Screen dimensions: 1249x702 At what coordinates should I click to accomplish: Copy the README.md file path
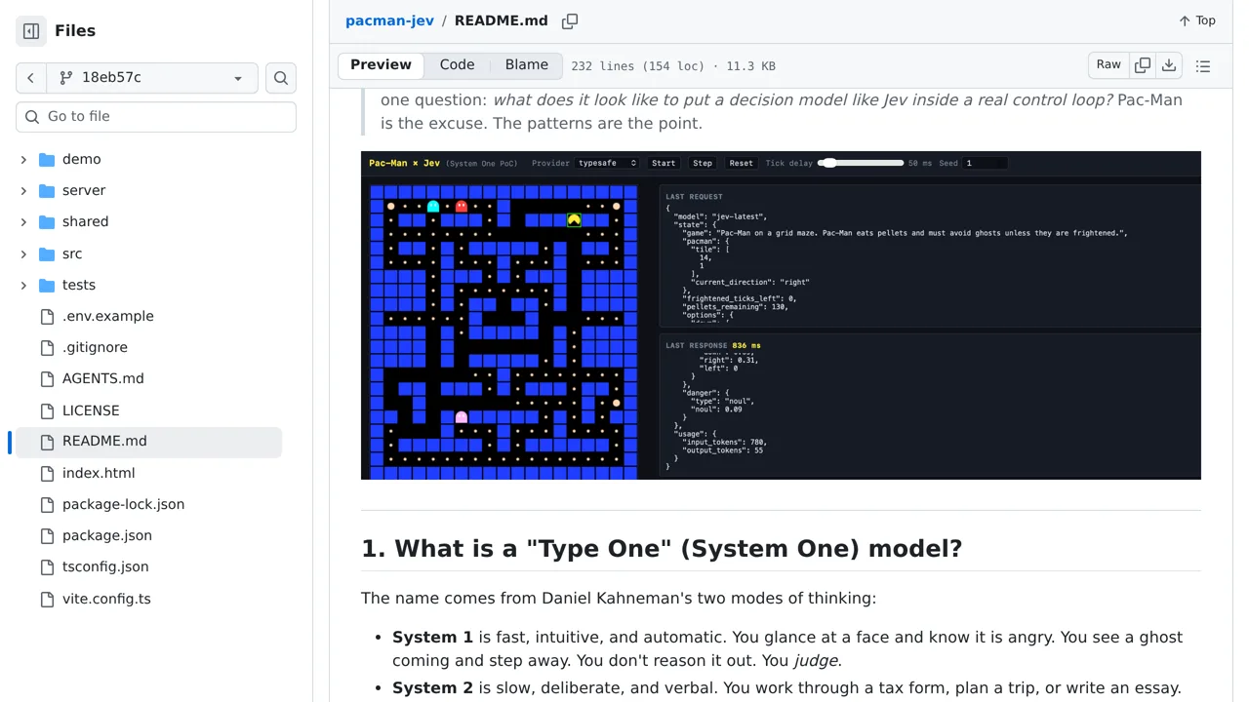tap(570, 20)
